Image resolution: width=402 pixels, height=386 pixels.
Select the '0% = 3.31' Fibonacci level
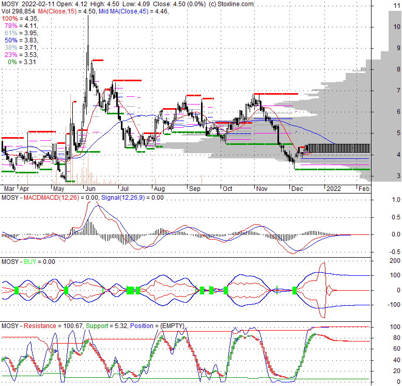tap(22, 62)
